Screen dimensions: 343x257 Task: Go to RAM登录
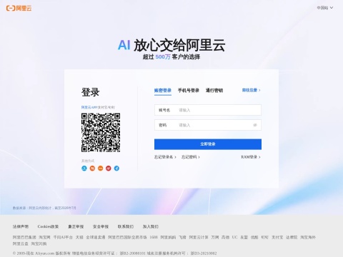coord(251,157)
